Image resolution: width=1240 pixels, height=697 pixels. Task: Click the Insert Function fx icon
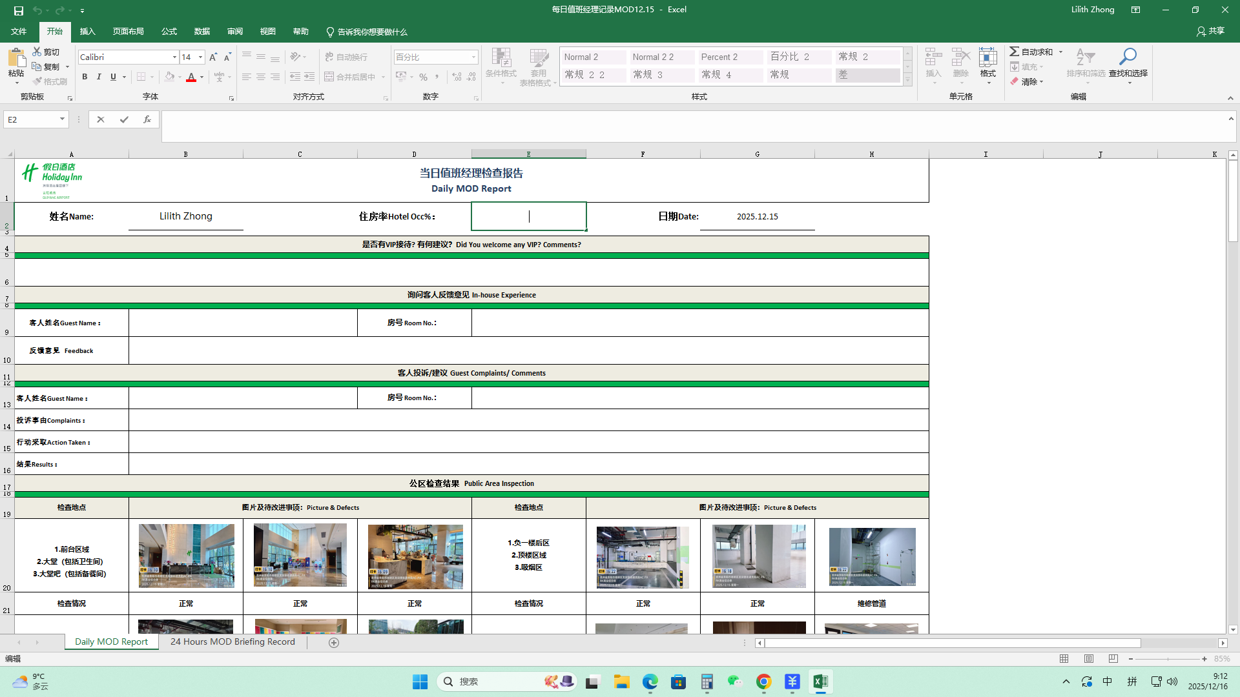click(x=147, y=119)
